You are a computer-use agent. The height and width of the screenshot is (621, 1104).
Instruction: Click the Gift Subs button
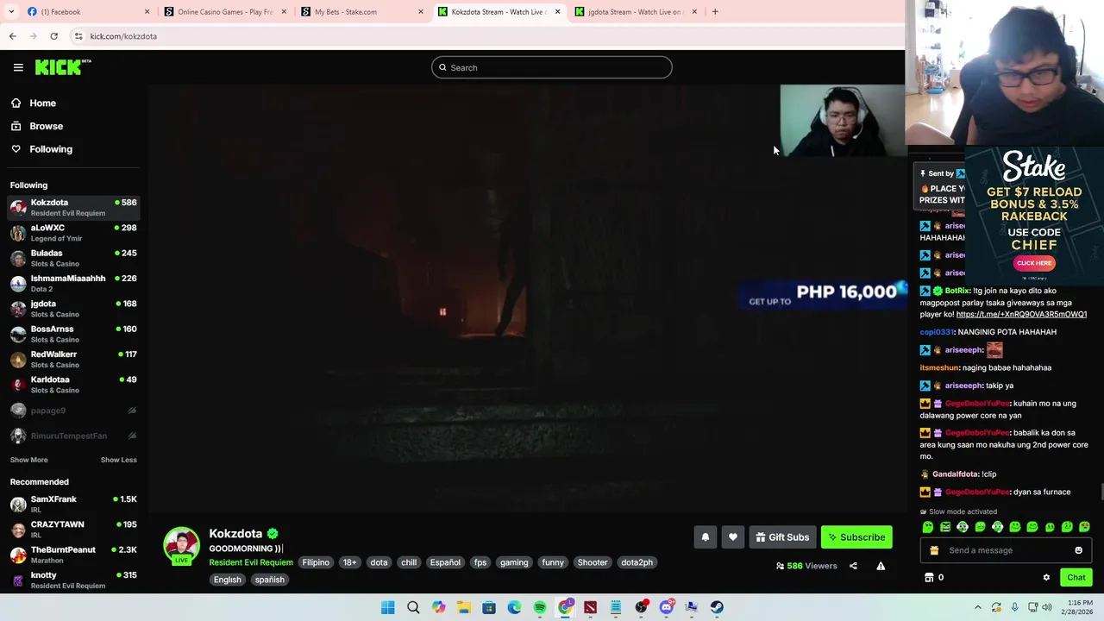tap(782, 537)
